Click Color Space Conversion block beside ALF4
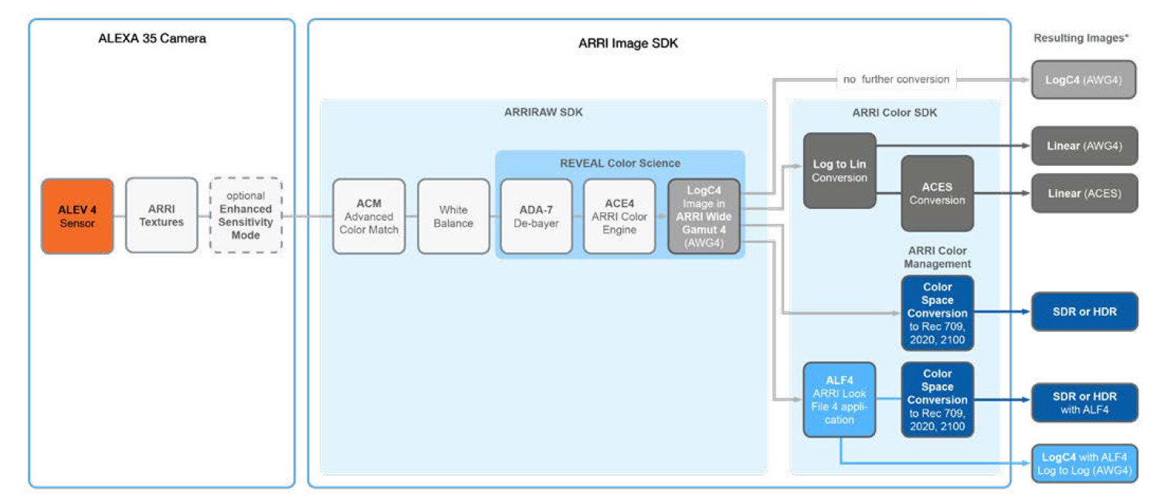Viewport: 1157px width, 504px height. pos(937,400)
